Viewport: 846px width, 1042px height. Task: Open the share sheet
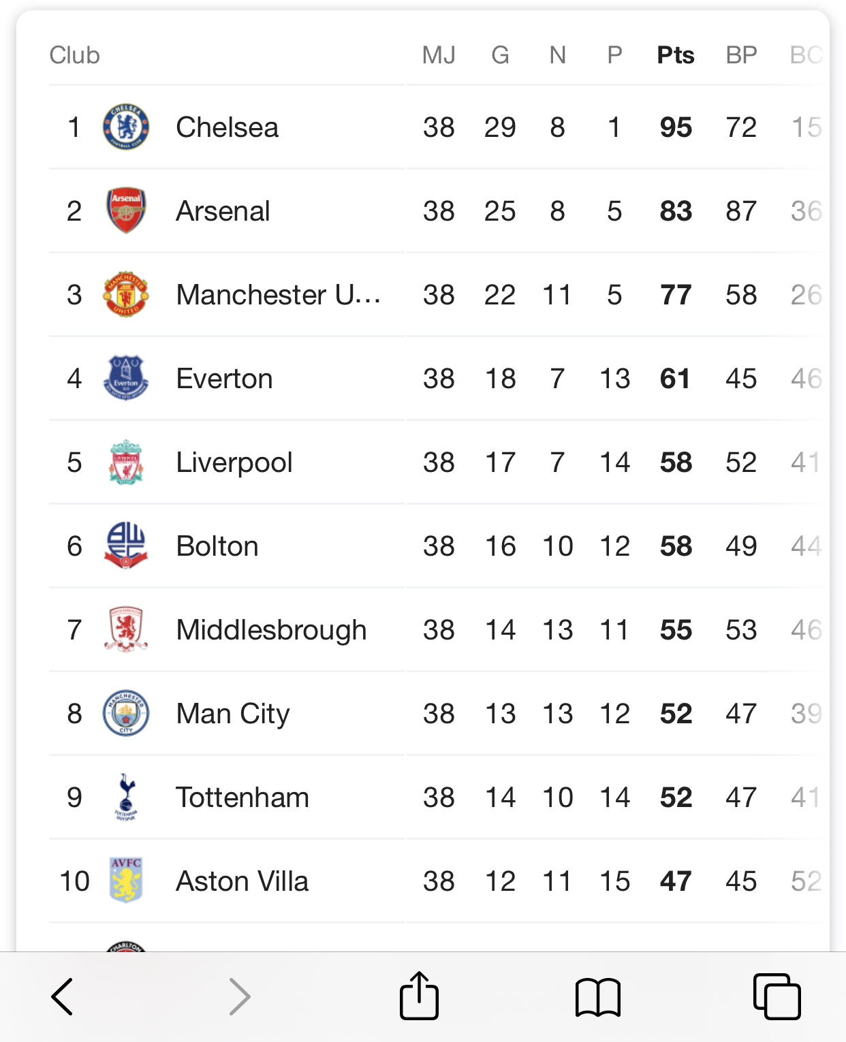(419, 996)
